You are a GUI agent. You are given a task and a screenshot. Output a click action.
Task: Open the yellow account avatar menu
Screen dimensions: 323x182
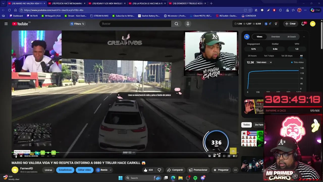pyautogui.click(x=313, y=24)
